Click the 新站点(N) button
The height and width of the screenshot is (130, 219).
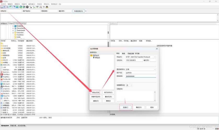click(96, 92)
